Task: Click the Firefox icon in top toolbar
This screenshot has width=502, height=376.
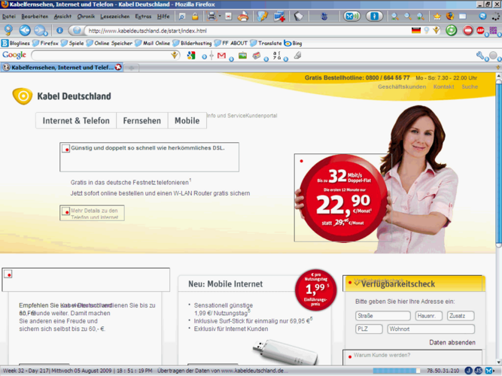Action: [450, 17]
